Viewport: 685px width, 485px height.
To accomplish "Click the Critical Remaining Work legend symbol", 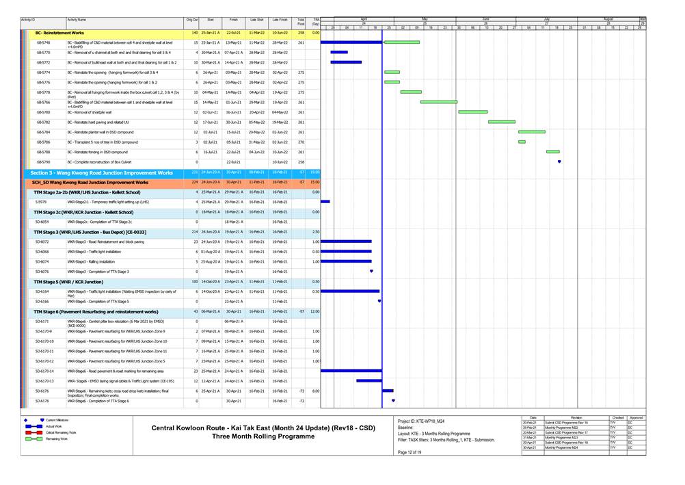I will tap(33, 432).
